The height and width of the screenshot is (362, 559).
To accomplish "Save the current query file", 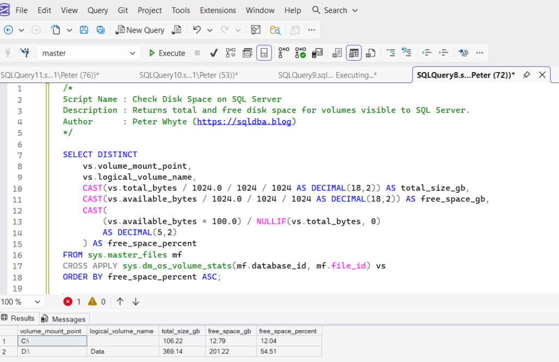I will tap(84, 29).
